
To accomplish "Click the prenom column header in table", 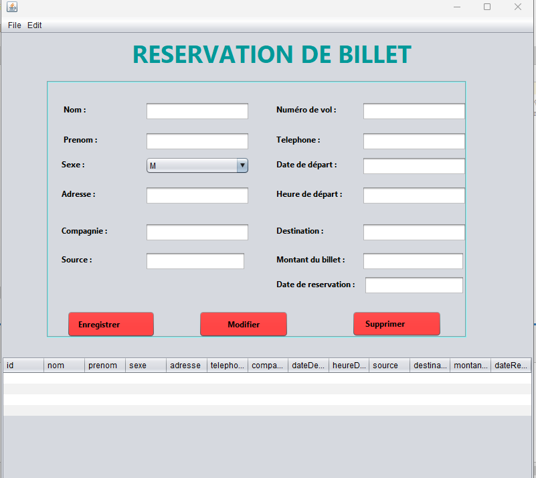I will coord(104,366).
